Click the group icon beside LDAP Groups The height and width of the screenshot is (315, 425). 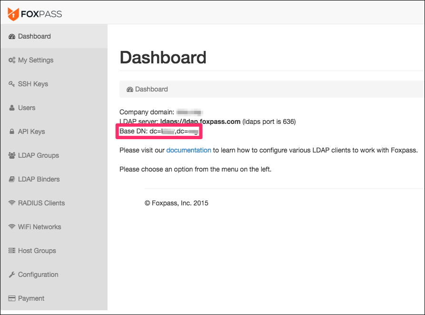click(x=11, y=155)
